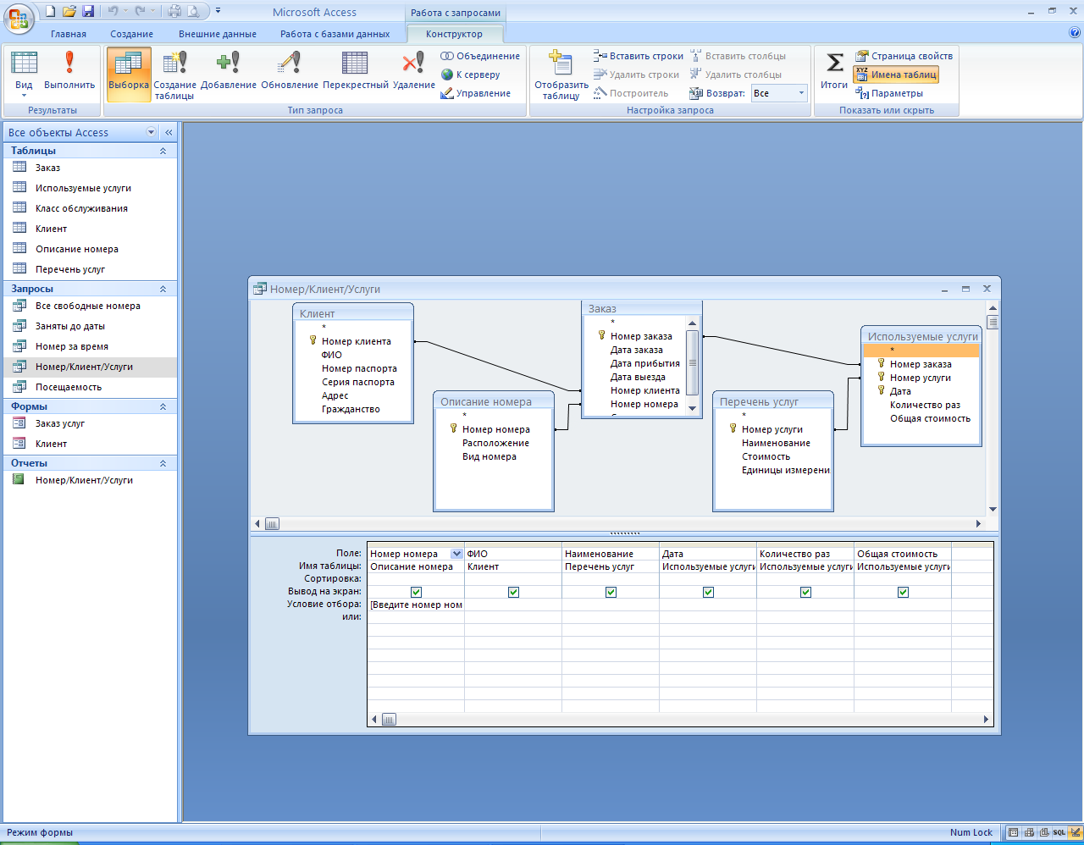
Task: Select the Конструктор ribbon tab
Action: [x=455, y=34]
